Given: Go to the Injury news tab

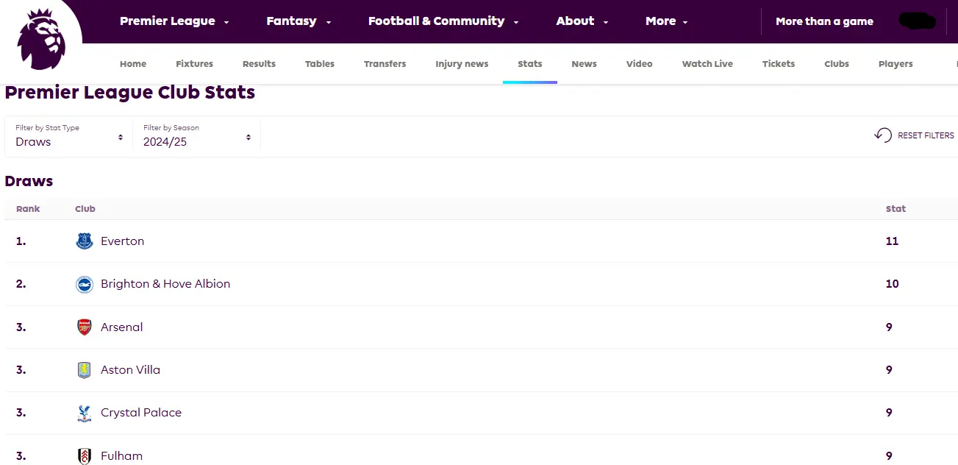Looking at the screenshot, I should [462, 64].
